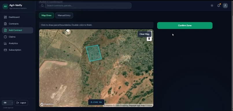Delete drawn shape with trash icon

pos(149,38)
